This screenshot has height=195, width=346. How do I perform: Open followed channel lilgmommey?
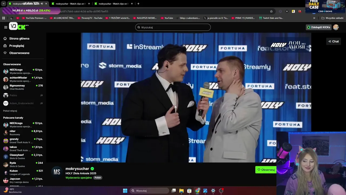(23, 87)
